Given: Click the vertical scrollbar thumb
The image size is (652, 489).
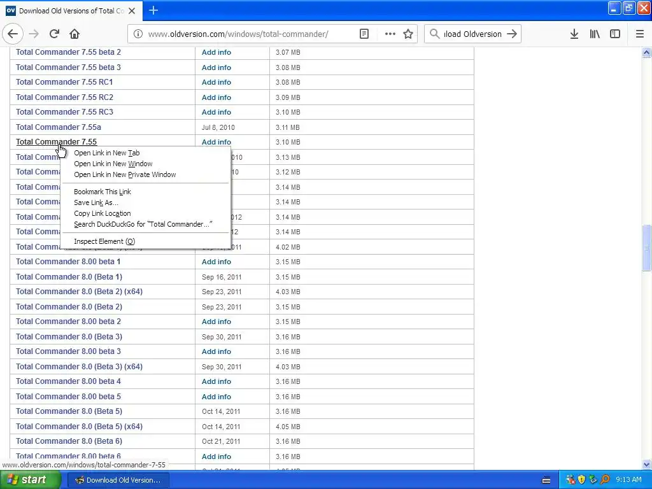Looking at the screenshot, I should [646, 248].
